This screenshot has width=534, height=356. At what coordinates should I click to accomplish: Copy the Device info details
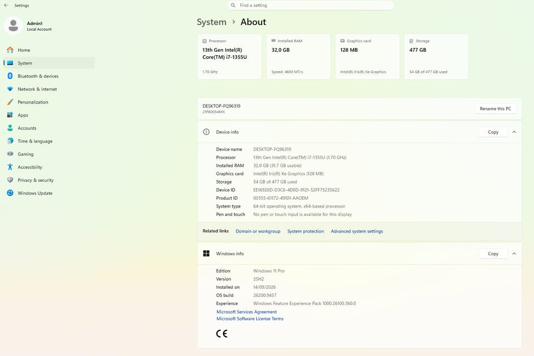[x=493, y=132]
